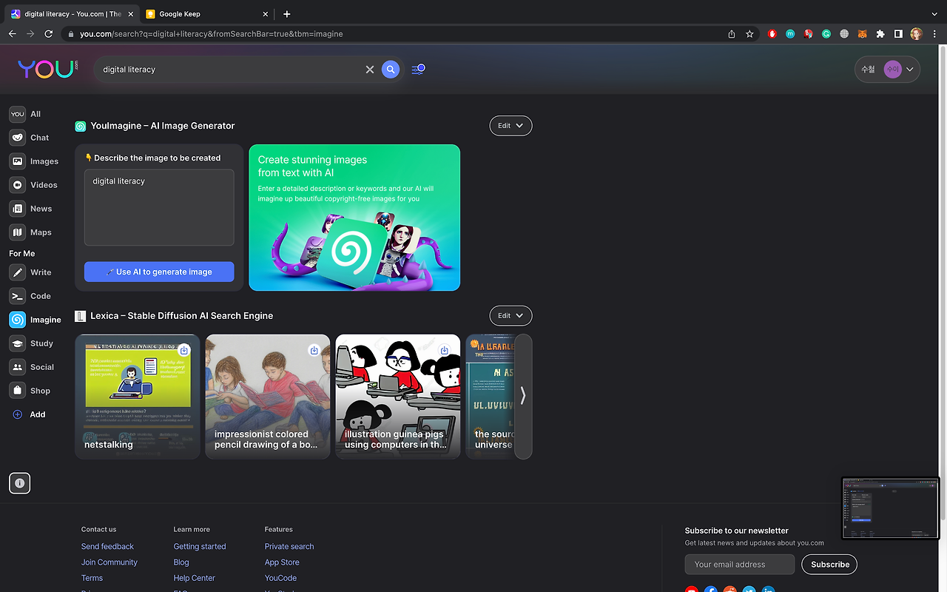The height and width of the screenshot is (592, 947).
Task: Open the Help Center link
Action: coord(195,578)
